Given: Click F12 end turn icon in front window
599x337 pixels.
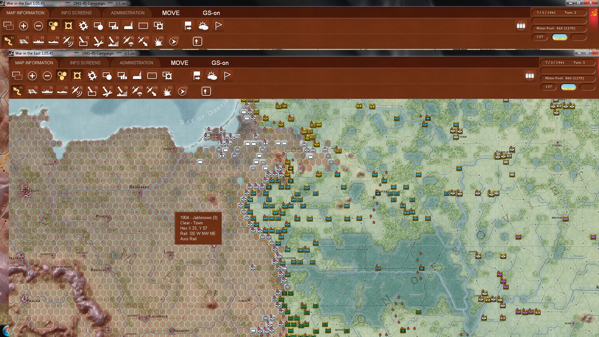Looking at the screenshot, I should point(182,91).
